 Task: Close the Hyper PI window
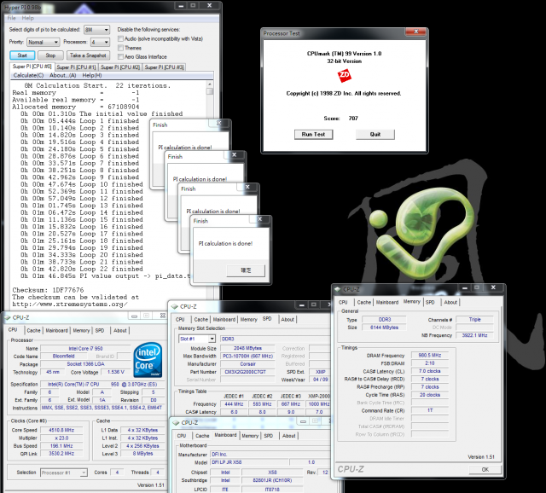[x=209, y=6]
